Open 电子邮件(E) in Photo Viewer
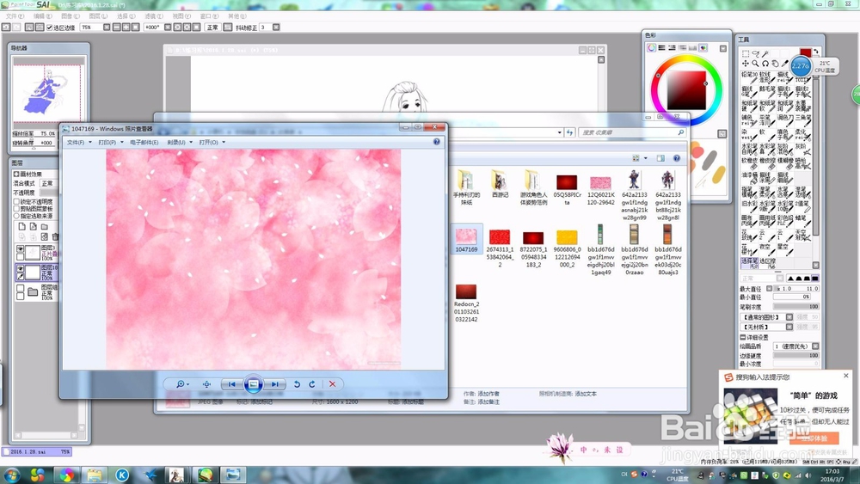Image resolution: width=860 pixels, height=484 pixels. tap(144, 143)
